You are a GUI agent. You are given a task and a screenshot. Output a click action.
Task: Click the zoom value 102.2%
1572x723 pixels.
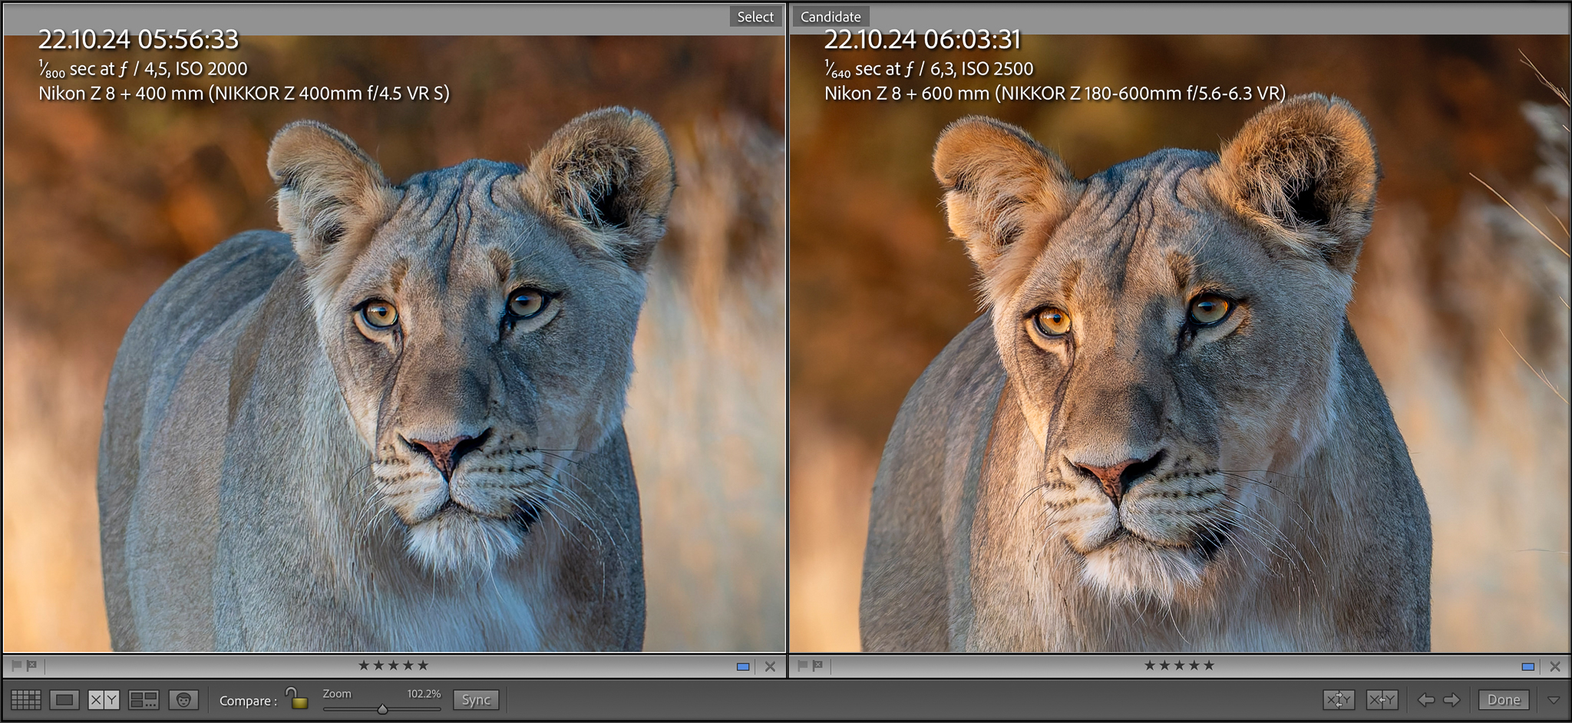click(424, 694)
